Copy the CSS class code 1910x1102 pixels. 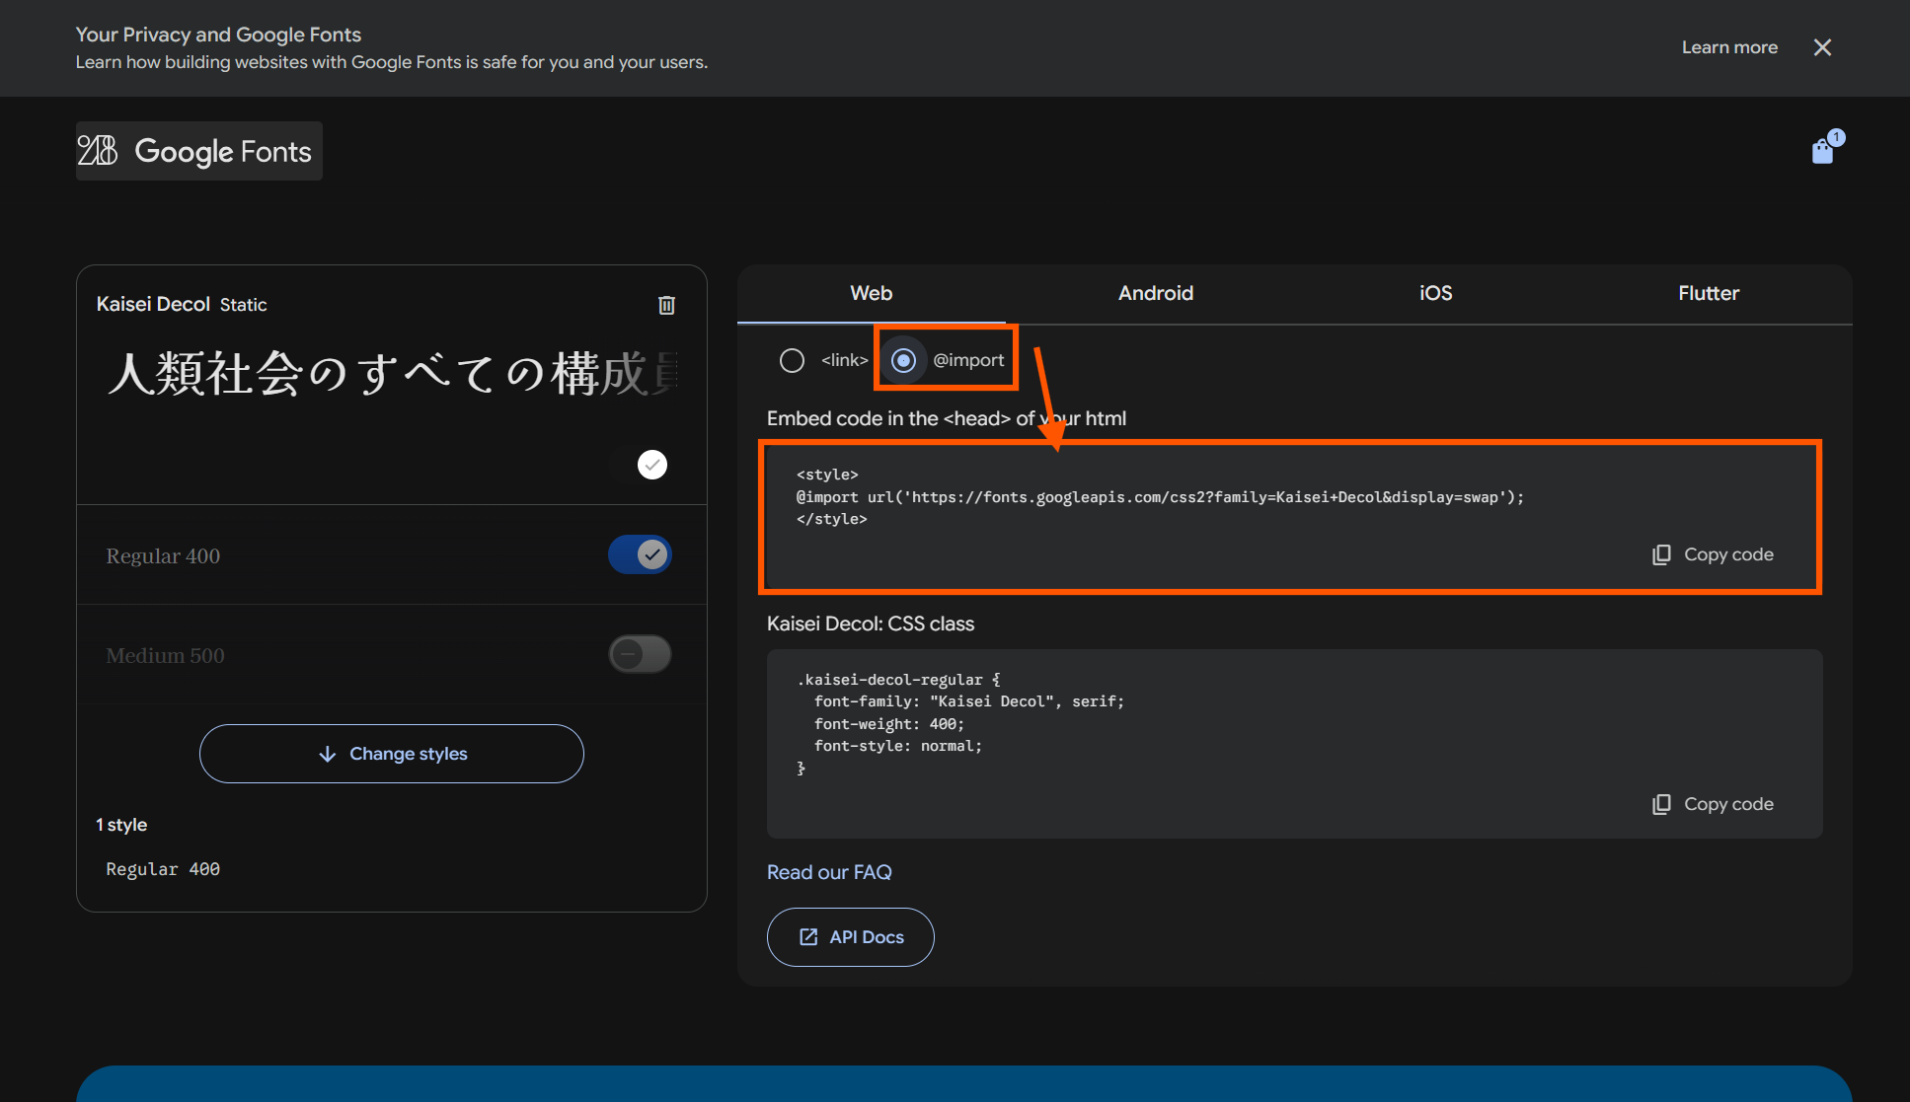click(x=1714, y=804)
